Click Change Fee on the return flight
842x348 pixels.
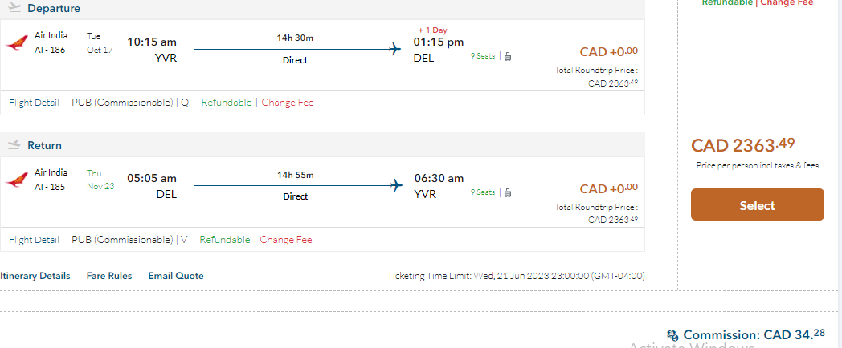coord(286,239)
